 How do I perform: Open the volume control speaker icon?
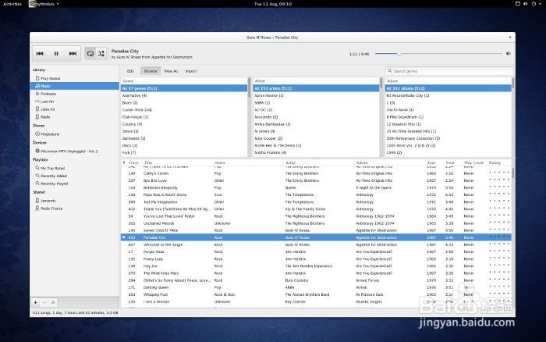(509, 54)
